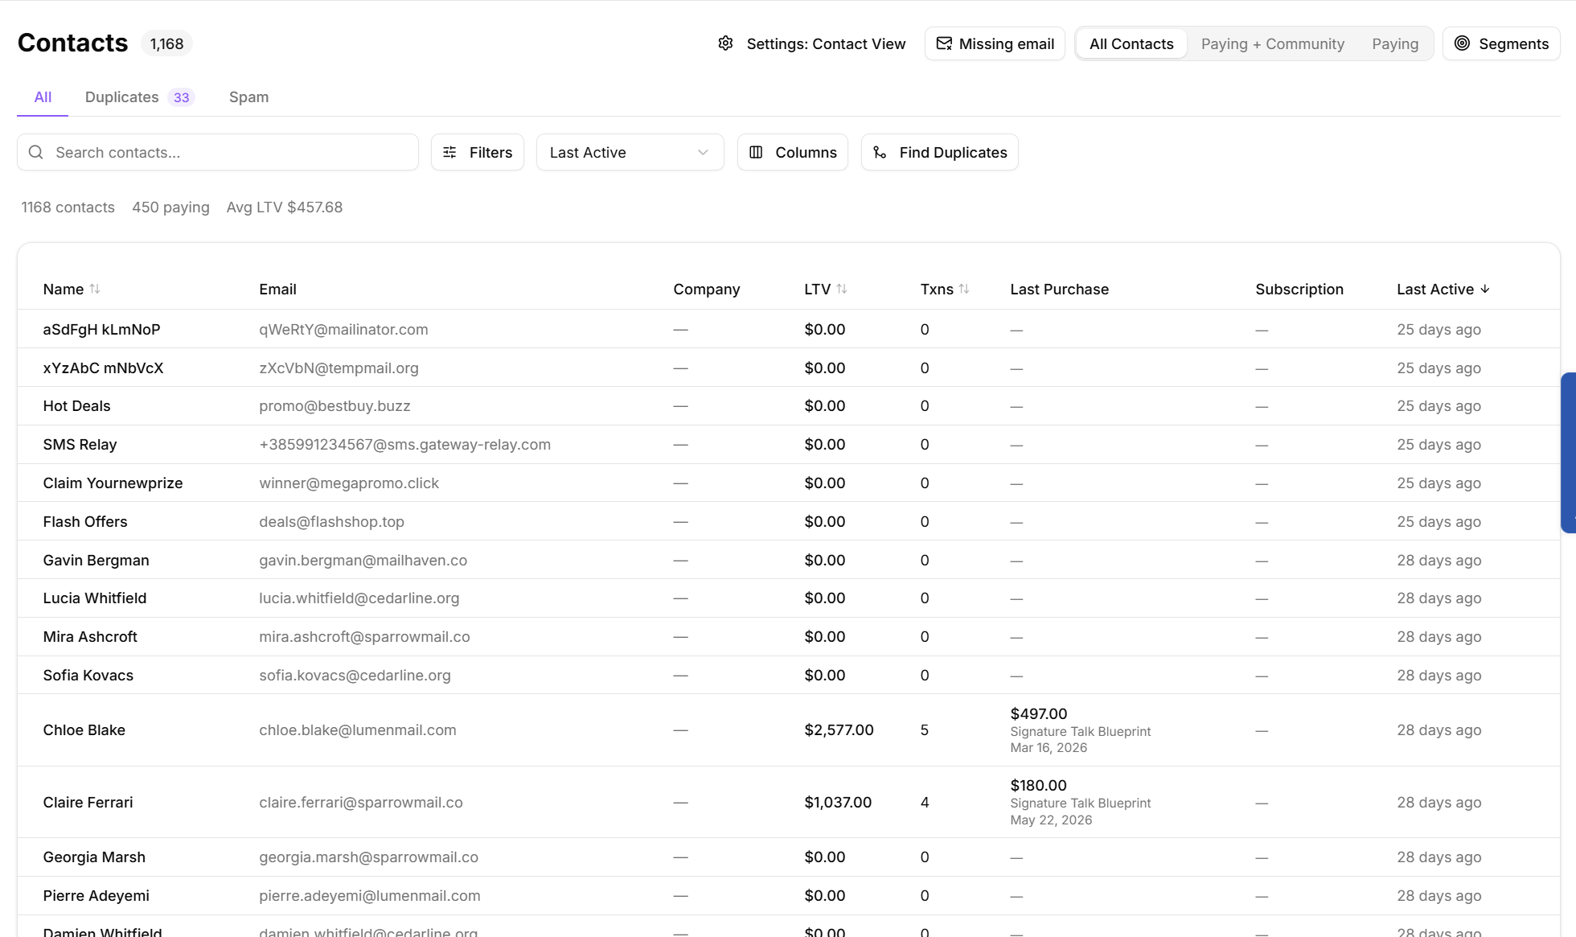Click the 1,168 contacts count badge
The height and width of the screenshot is (937, 1576).
tap(166, 43)
